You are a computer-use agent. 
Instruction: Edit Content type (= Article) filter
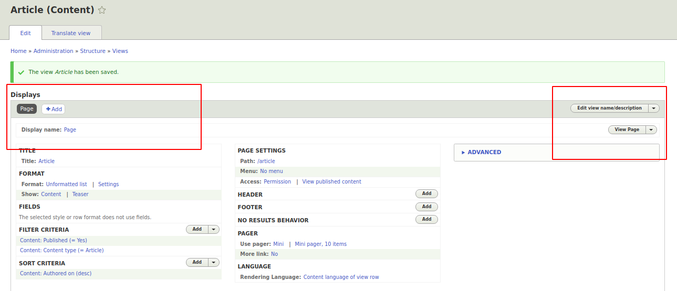pyautogui.click(x=62, y=250)
